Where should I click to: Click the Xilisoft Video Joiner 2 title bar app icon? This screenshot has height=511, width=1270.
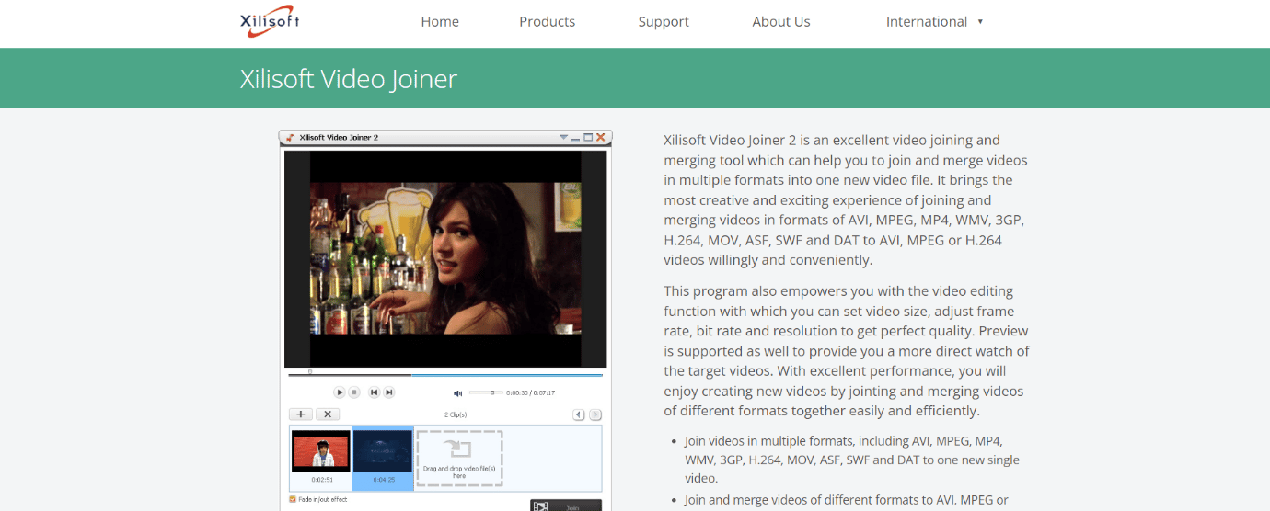(x=290, y=137)
